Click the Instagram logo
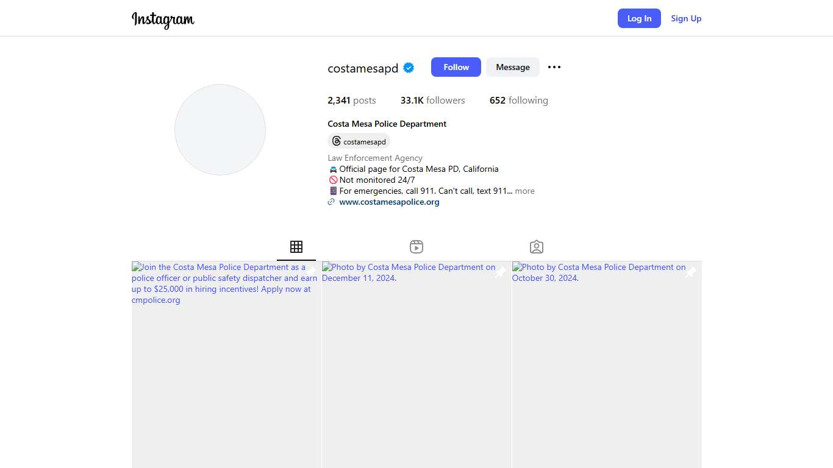Screen dimensions: 833x468 pos(163,19)
